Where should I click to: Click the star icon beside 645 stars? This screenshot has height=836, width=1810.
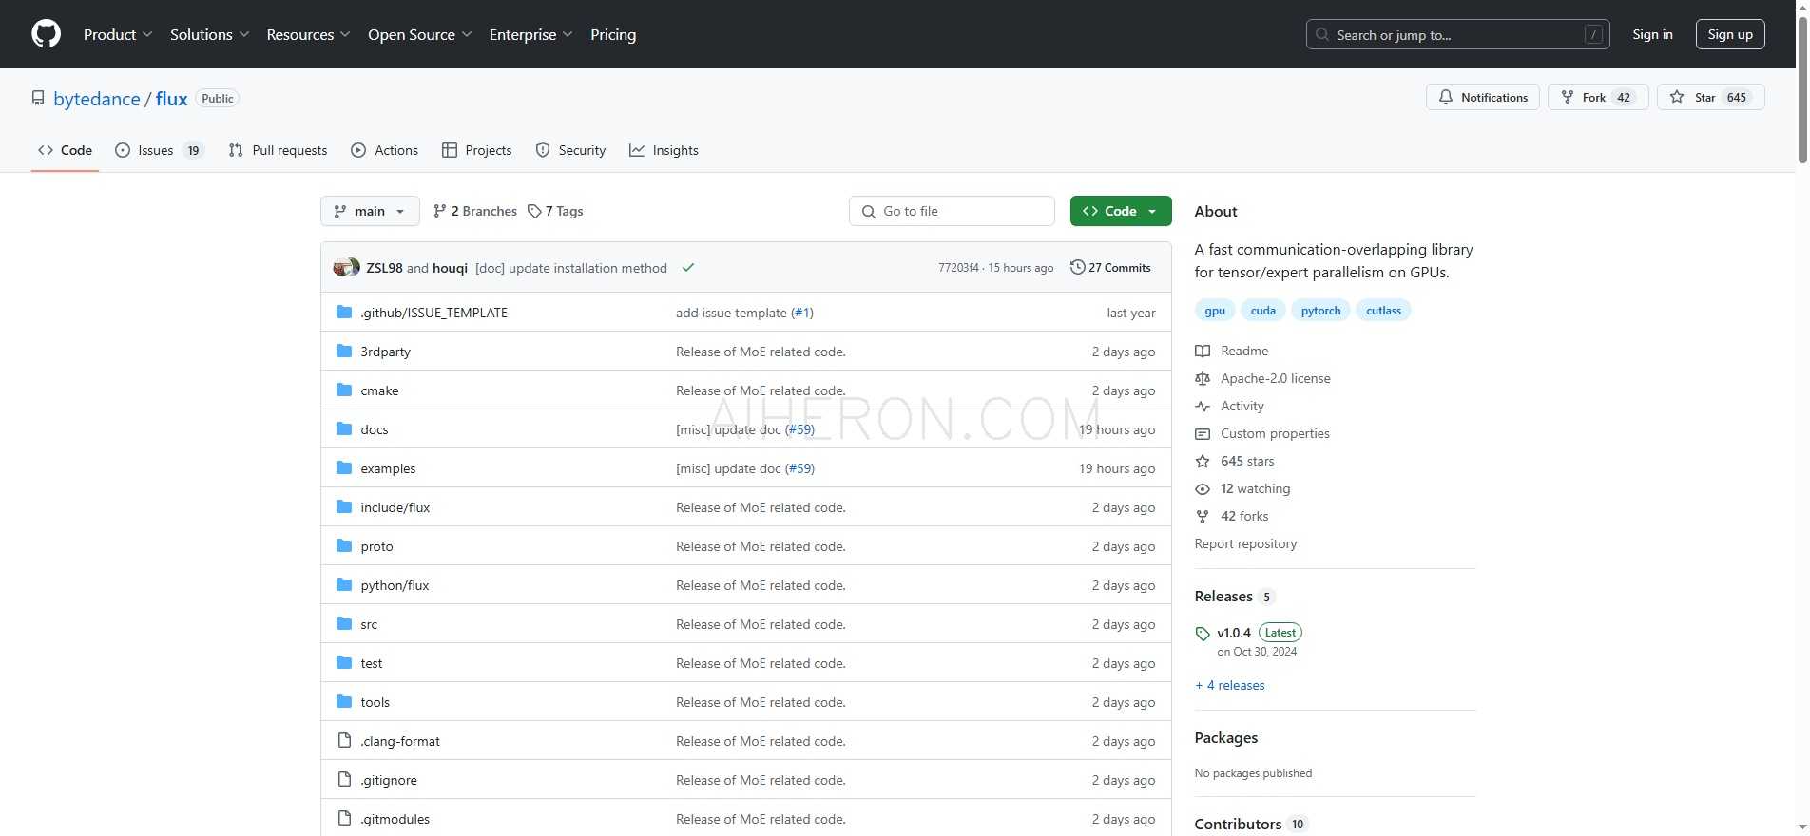pyautogui.click(x=1203, y=461)
